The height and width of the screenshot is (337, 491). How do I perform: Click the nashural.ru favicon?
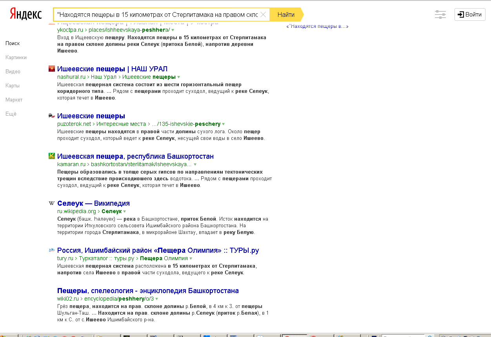(52, 69)
